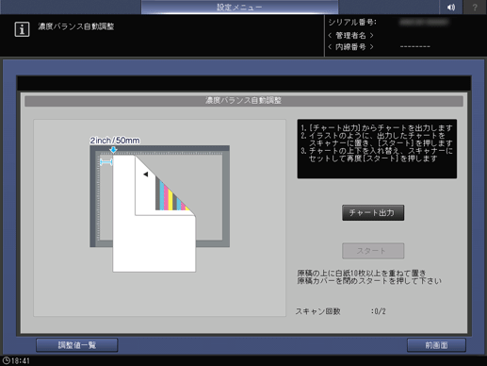
Task: Click the スタート button
Action: [x=373, y=251]
